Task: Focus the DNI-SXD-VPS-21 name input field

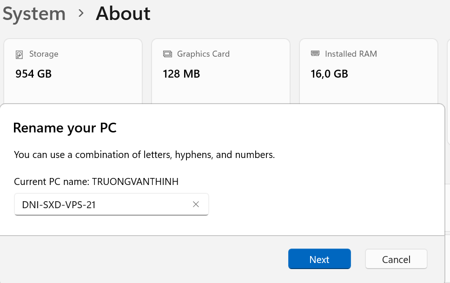Action: pyautogui.click(x=102, y=204)
